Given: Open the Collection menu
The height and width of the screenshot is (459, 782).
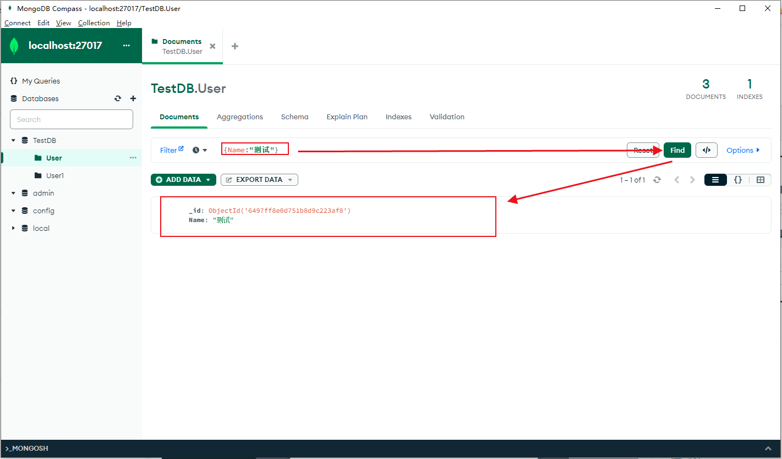Looking at the screenshot, I should pos(94,23).
